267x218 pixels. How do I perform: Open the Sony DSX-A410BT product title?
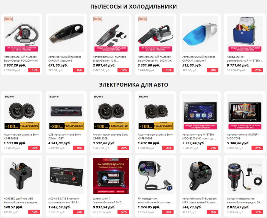pos(64,137)
